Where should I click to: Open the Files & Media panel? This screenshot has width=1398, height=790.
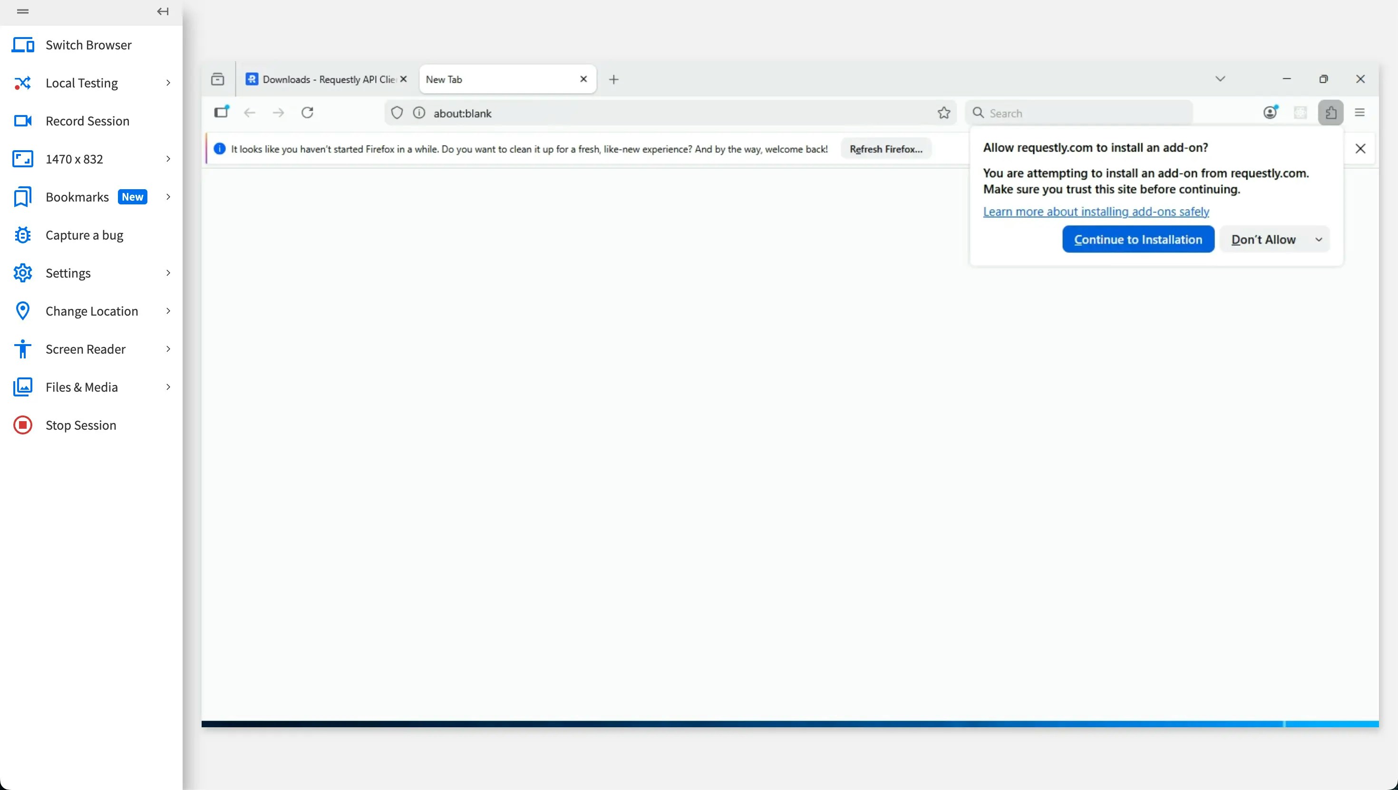click(81, 387)
